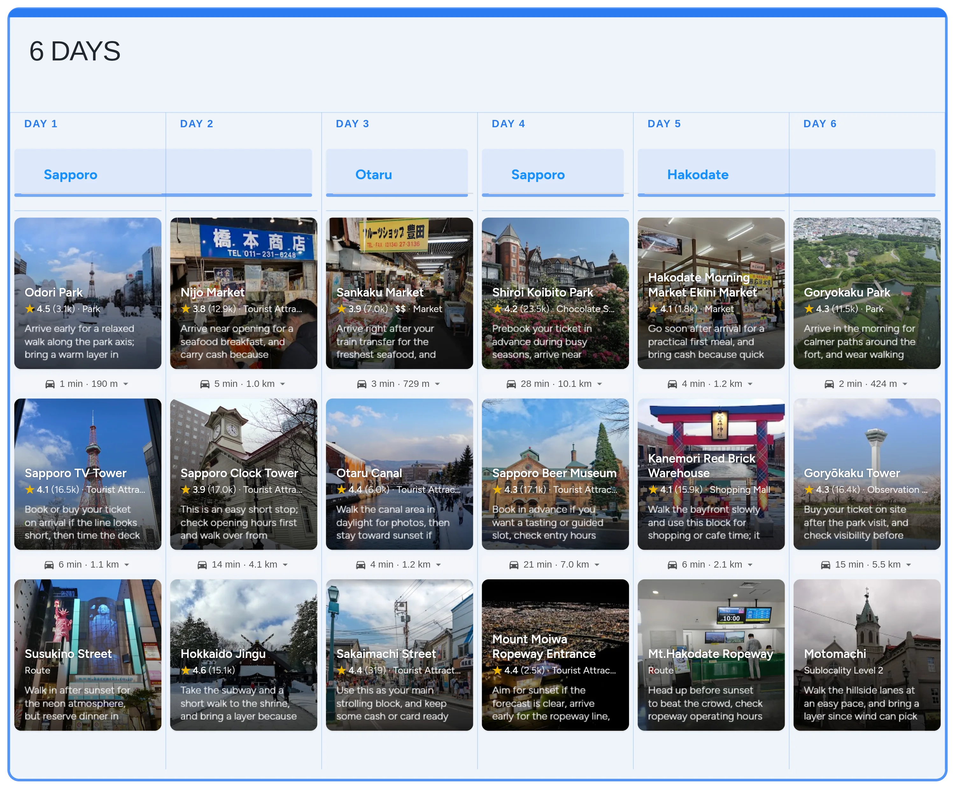Click car icon beside 15 min 5.5 km
This screenshot has height=789, width=955.
pyautogui.click(x=825, y=565)
